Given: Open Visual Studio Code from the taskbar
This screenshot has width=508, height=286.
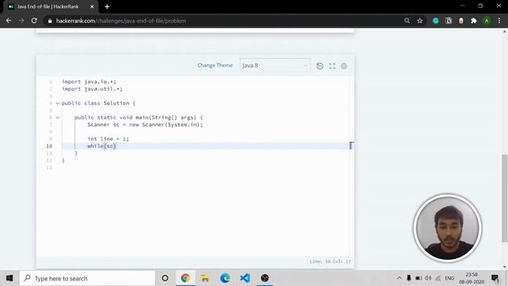Looking at the screenshot, I should pyautogui.click(x=245, y=278).
